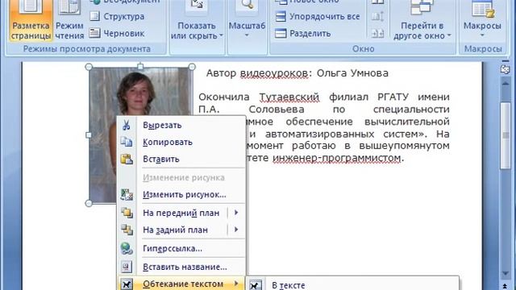Click send to back icon
516x290 pixels.
coord(127,230)
